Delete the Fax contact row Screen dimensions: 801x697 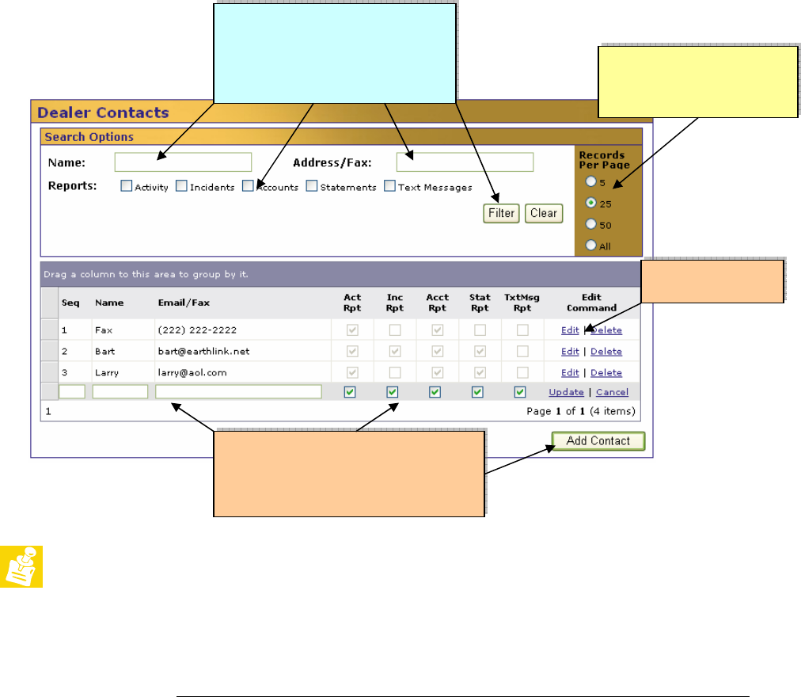606,330
